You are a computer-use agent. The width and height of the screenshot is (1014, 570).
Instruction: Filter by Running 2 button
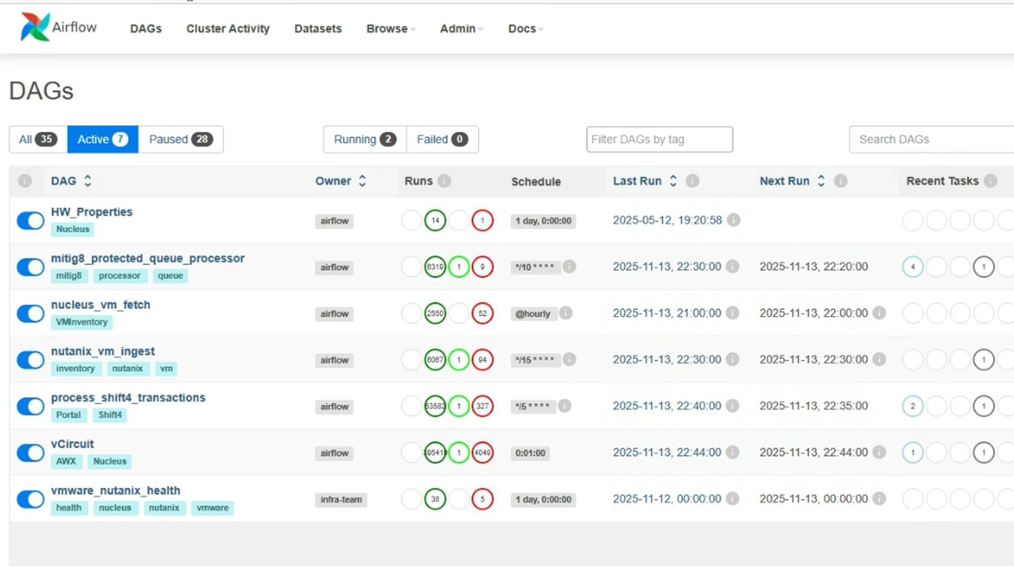point(364,139)
